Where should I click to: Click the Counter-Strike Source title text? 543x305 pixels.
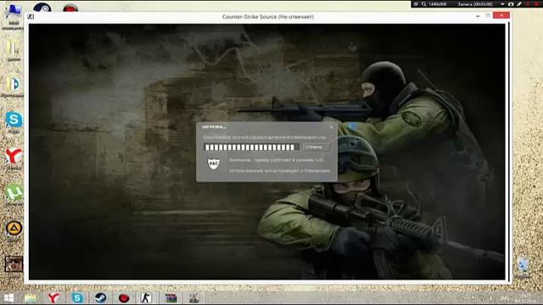point(268,17)
